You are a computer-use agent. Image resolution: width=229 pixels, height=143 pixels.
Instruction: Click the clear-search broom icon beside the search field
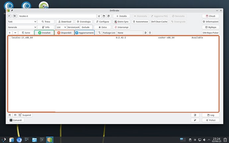[99, 16]
